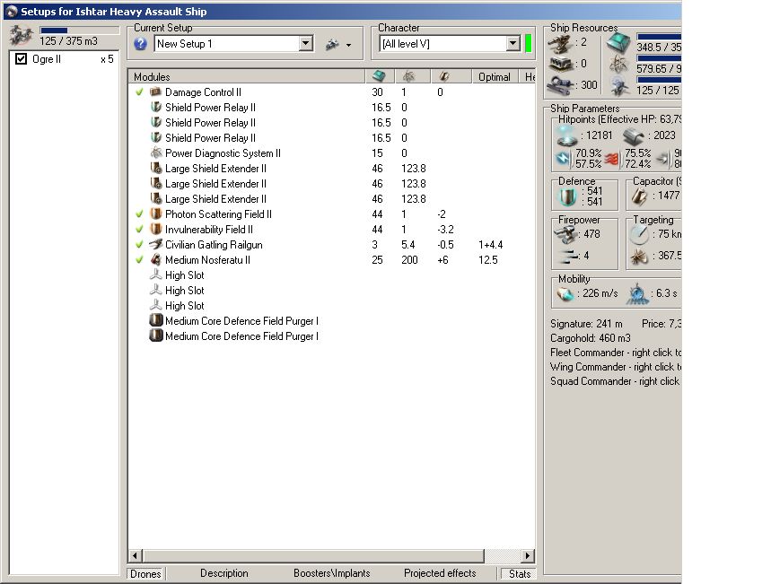The width and height of the screenshot is (771, 584).
Task: Click the first empty High Slot icon
Action: tap(156, 275)
